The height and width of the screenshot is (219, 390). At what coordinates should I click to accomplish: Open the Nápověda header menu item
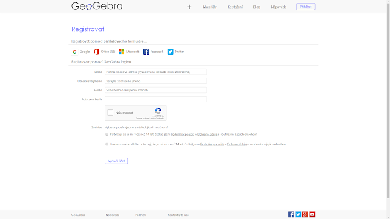[278, 7]
